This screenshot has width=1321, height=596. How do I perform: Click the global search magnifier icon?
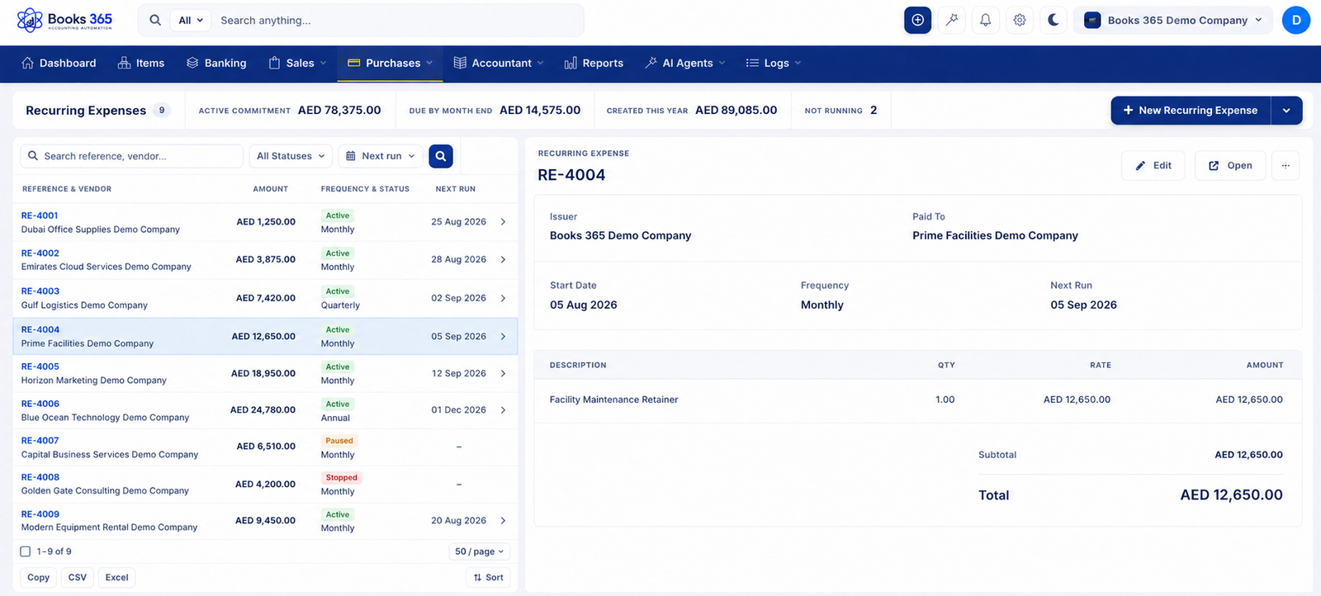[x=155, y=21]
